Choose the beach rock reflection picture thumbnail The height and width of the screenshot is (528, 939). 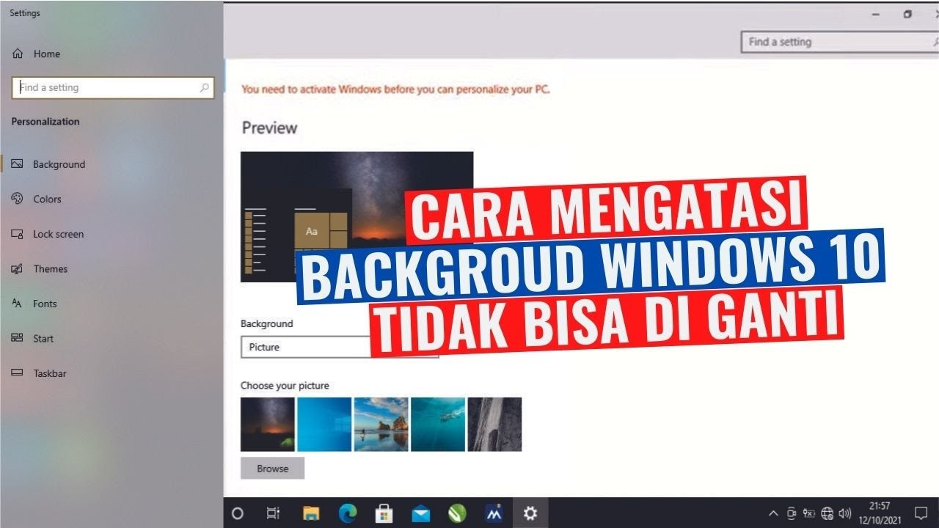pos(381,424)
